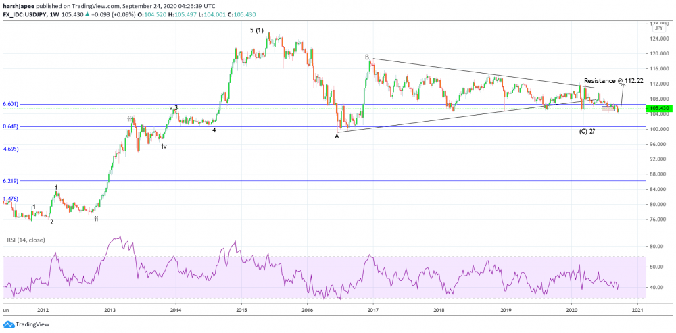676x333 pixels.
Task: Select the 'v 3' wave label
Action: (173, 107)
